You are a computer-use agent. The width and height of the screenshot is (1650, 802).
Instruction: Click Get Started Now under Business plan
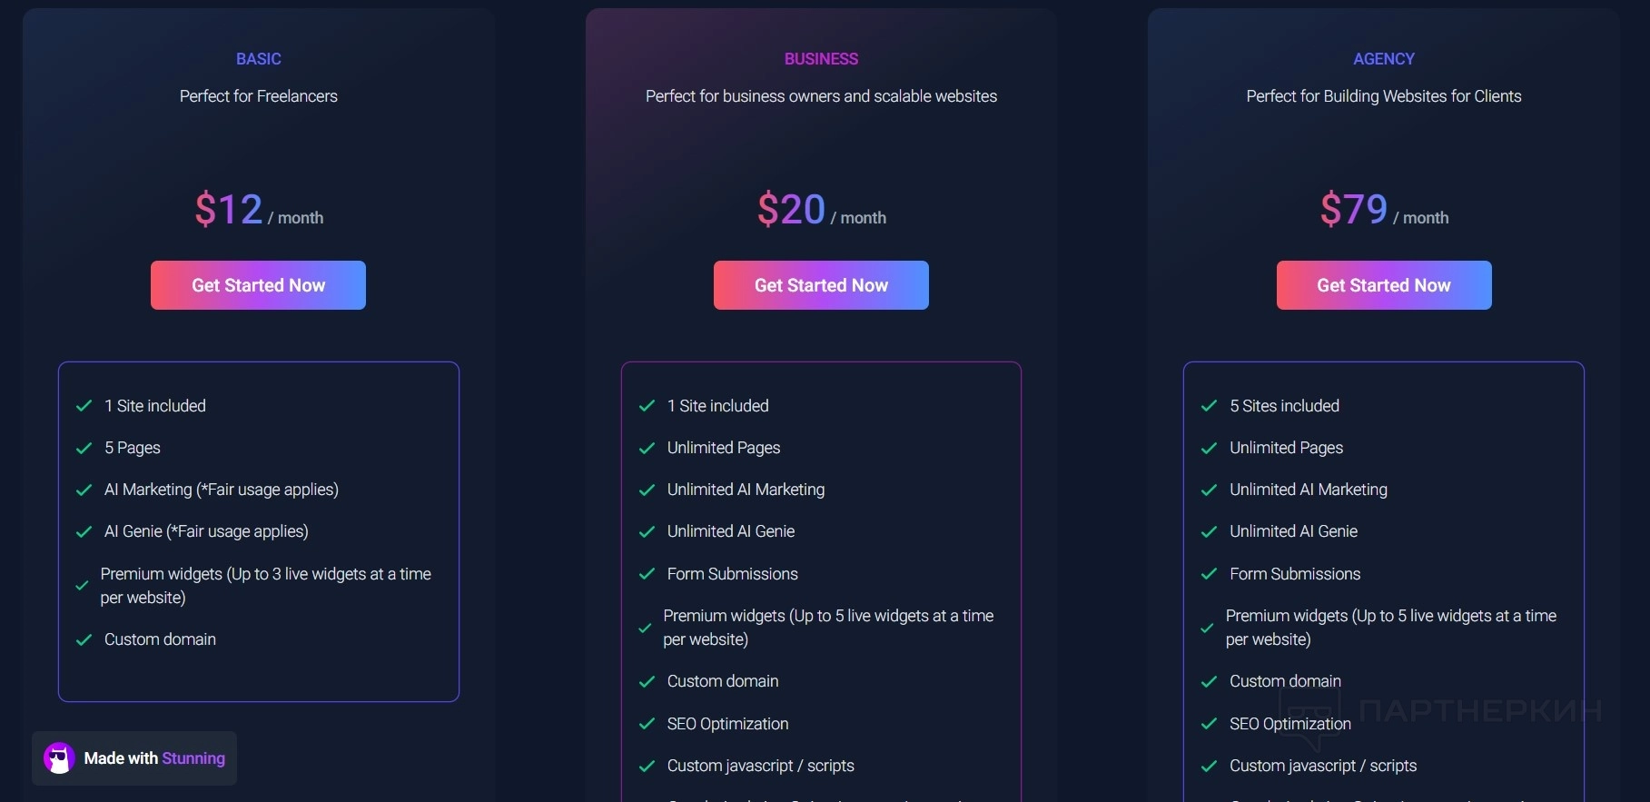click(821, 285)
